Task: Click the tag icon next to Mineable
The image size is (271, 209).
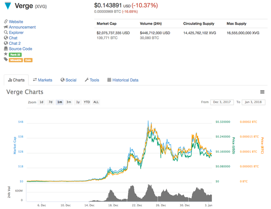Action: click(x=6, y=59)
